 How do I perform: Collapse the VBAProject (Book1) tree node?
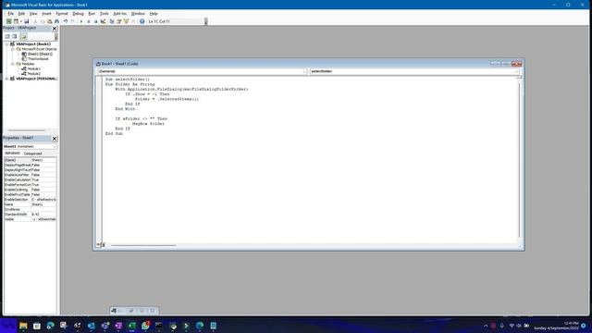6,44
